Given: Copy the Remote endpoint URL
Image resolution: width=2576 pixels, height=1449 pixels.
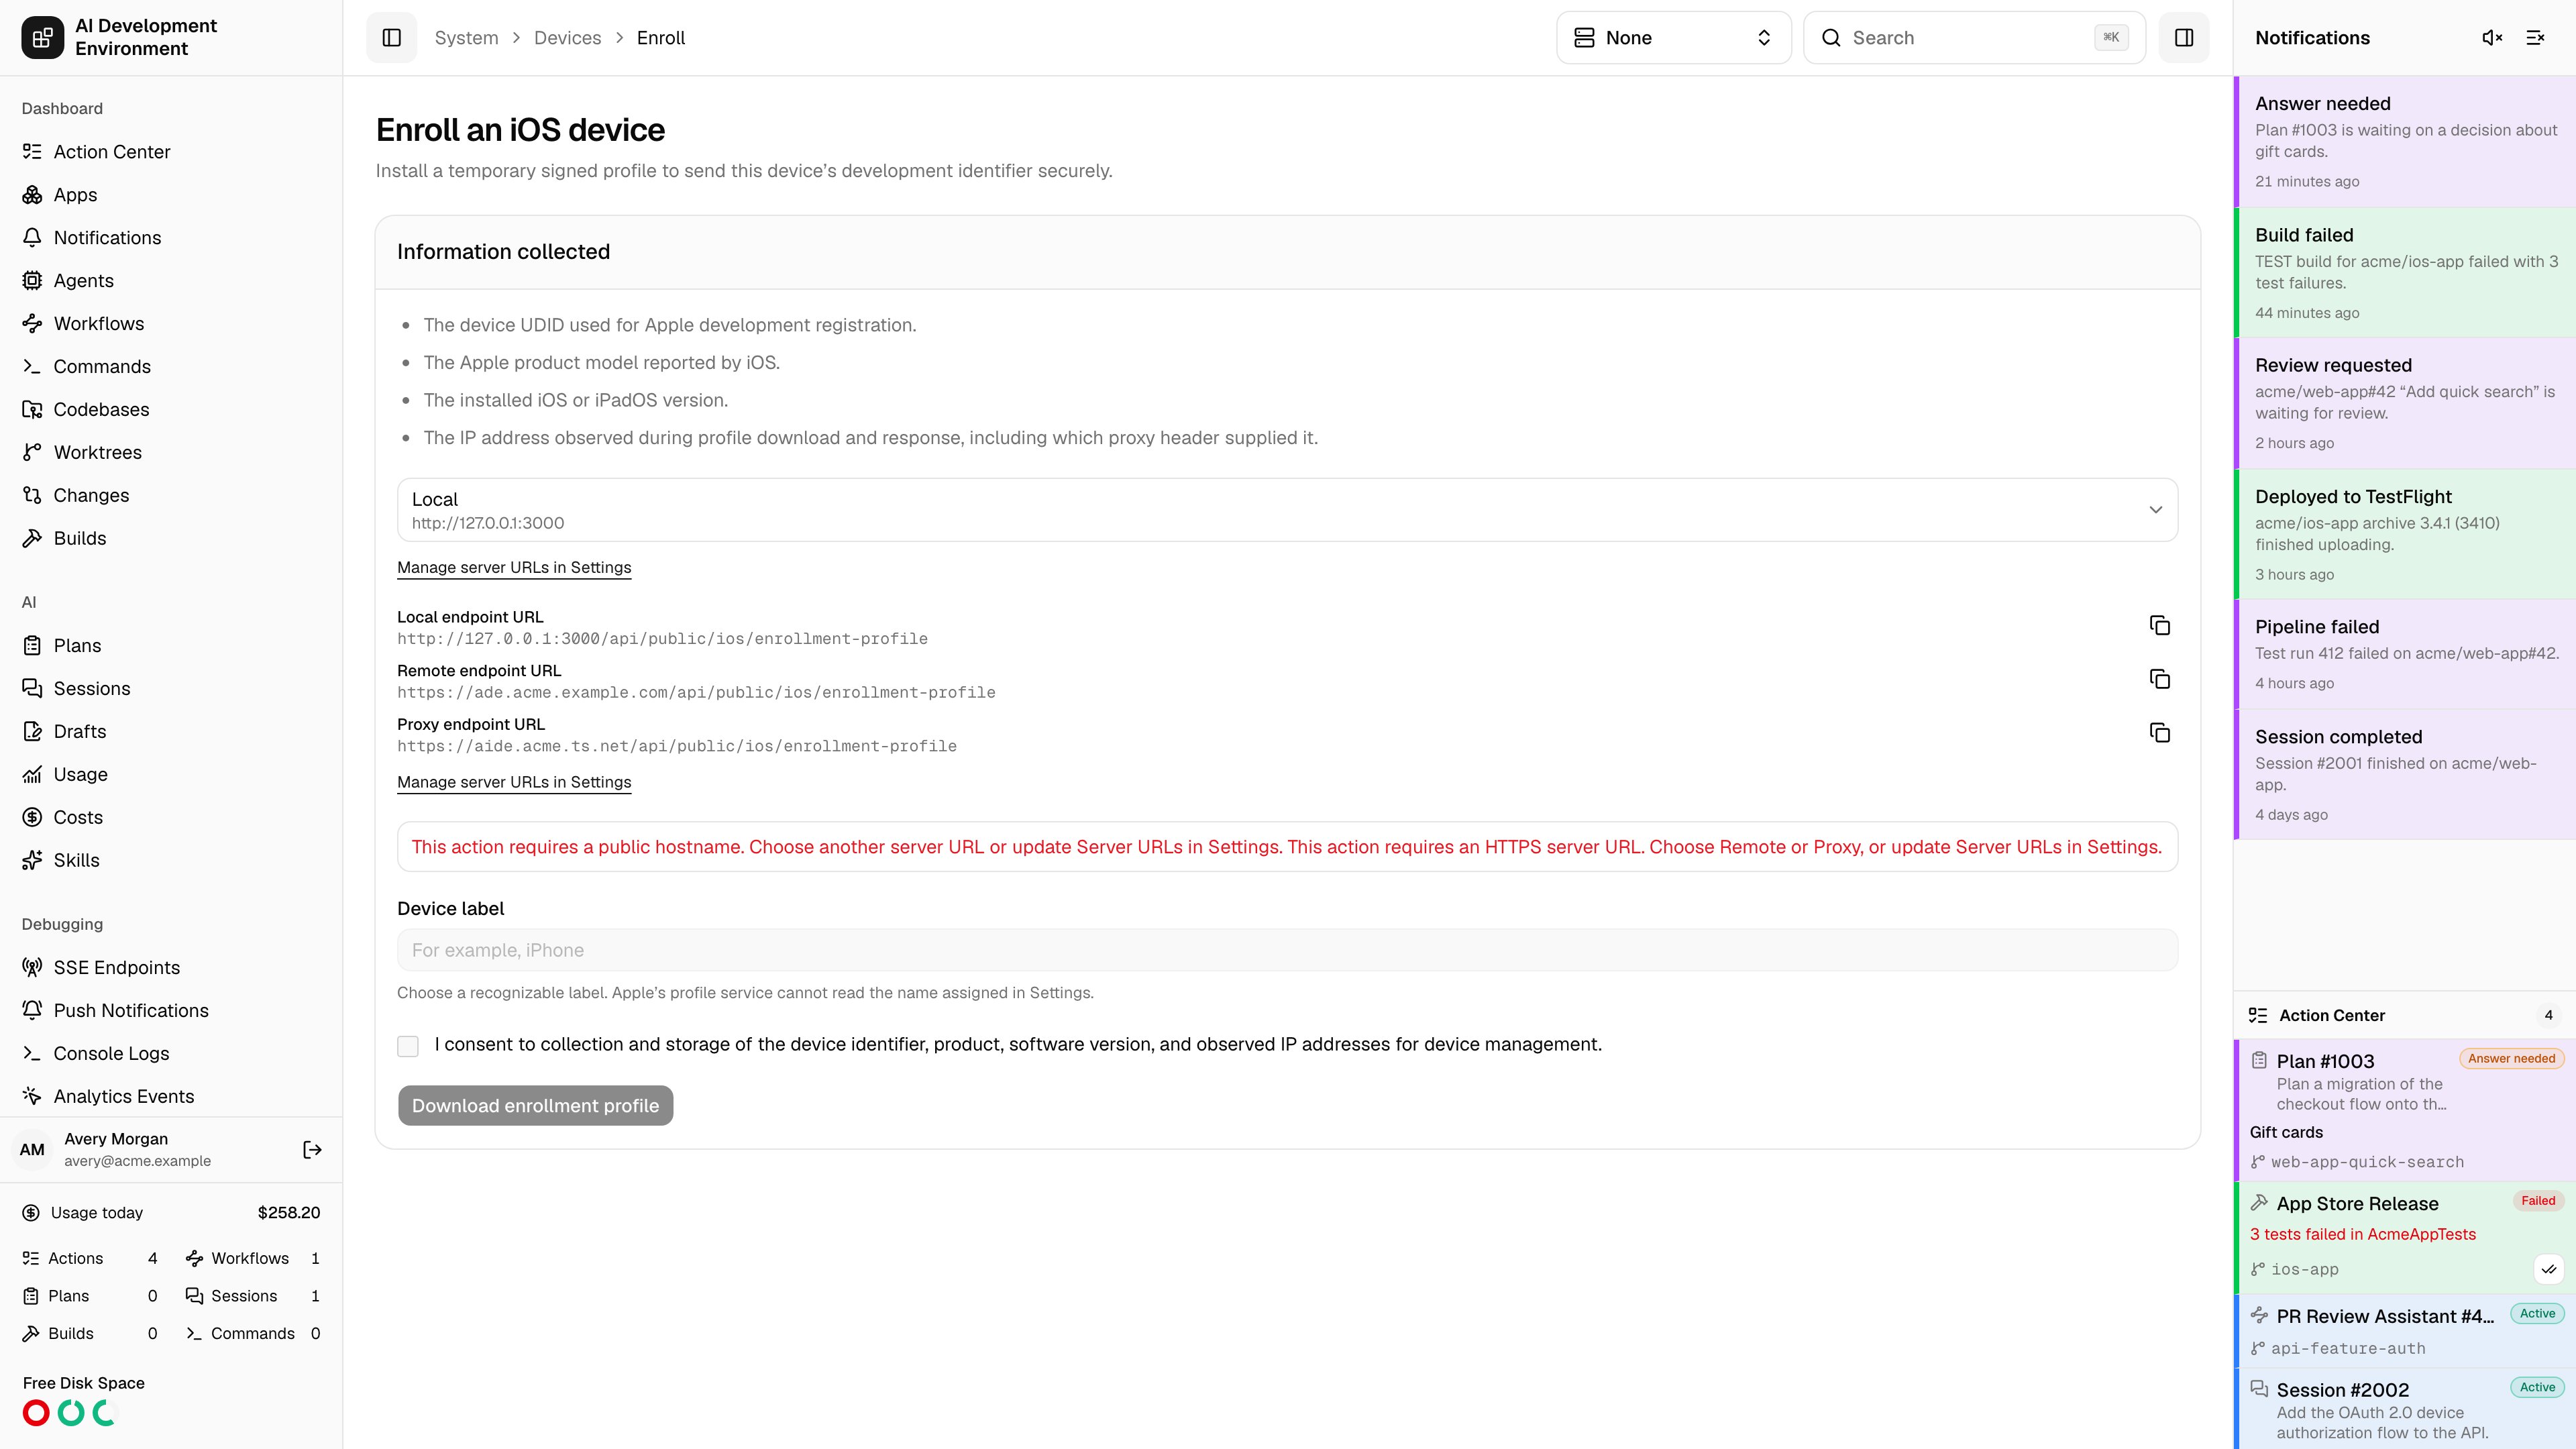Looking at the screenshot, I should coord(2159,680).
